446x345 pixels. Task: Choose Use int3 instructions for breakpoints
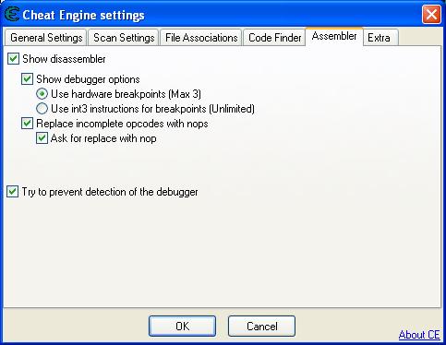42,108
